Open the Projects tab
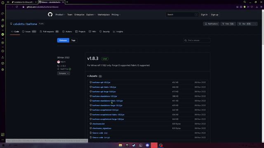The height and width of the screenshot is (148, 264). tap(80, 32)
